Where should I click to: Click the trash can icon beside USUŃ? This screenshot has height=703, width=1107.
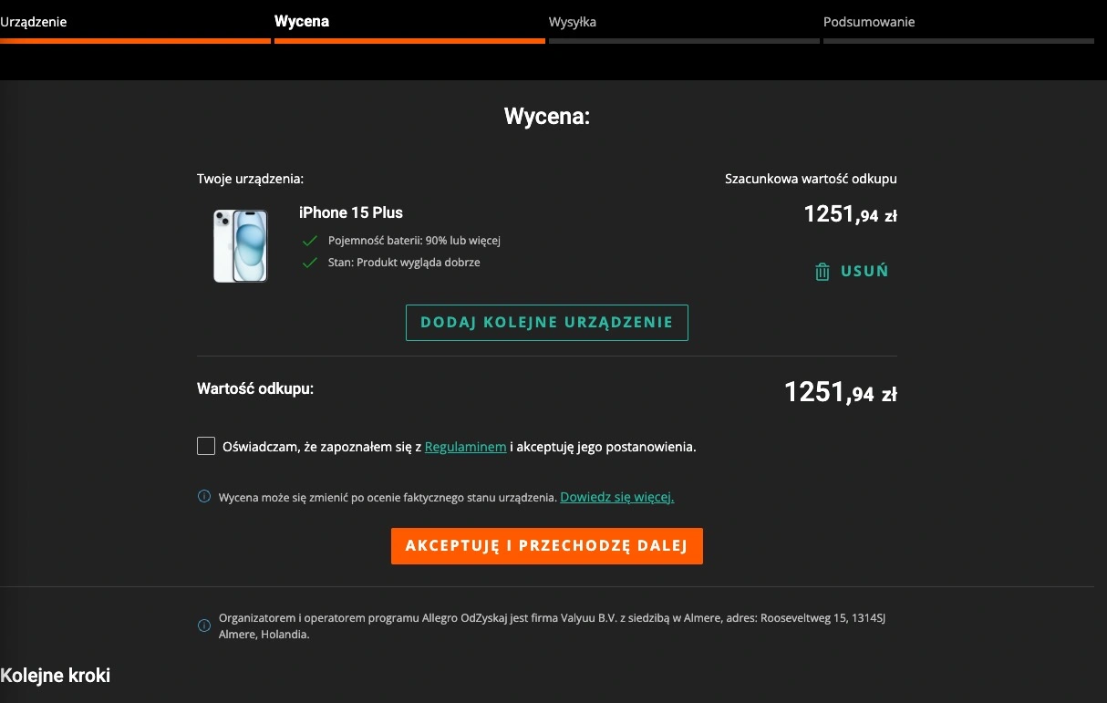tap(822, 271)
